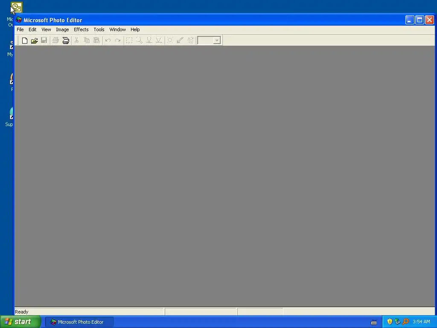Open the Image menu

(x=62, y=29)
